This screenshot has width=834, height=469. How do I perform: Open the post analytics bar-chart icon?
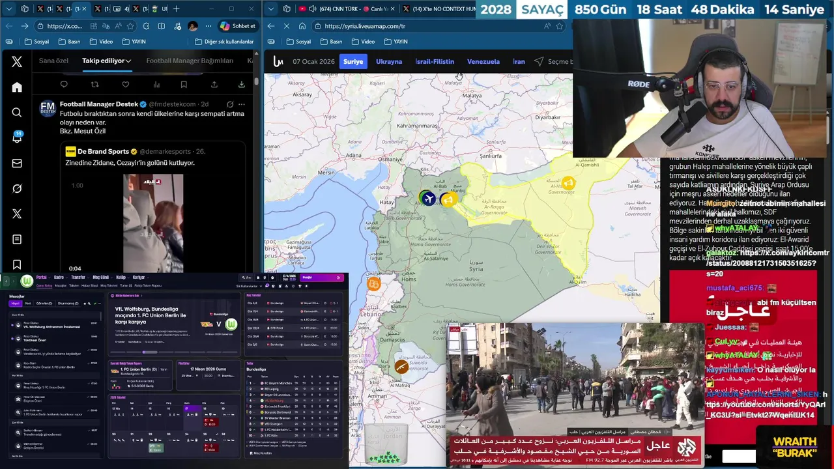pyautogui.click(x=156, y=85)
